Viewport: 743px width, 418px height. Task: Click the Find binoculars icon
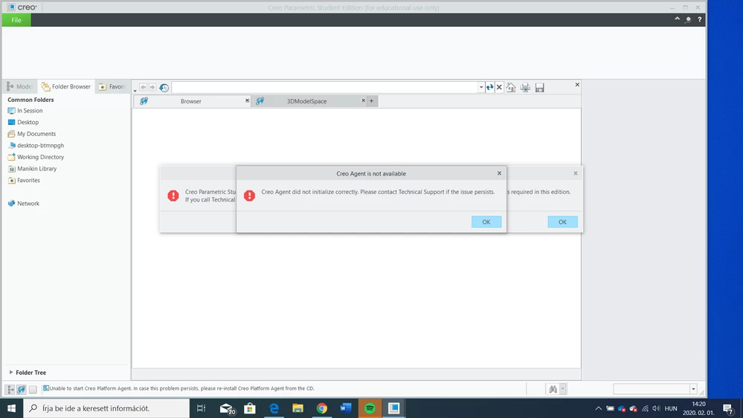point(553,389)
